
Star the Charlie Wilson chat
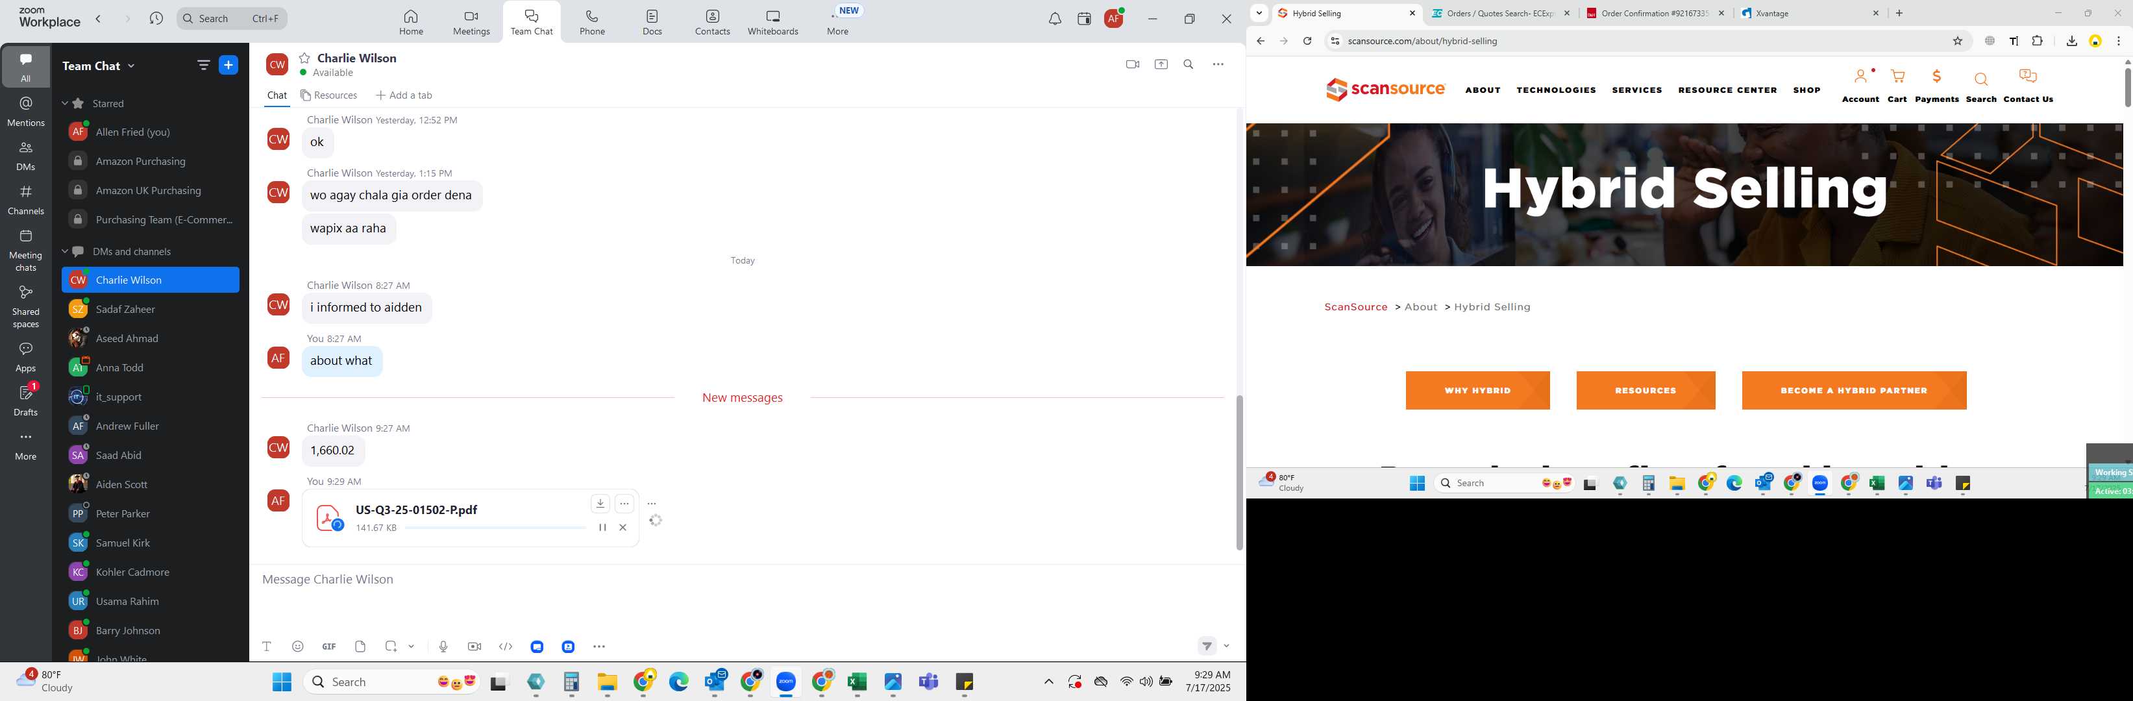pyautogui.click(x=304, y=58)
